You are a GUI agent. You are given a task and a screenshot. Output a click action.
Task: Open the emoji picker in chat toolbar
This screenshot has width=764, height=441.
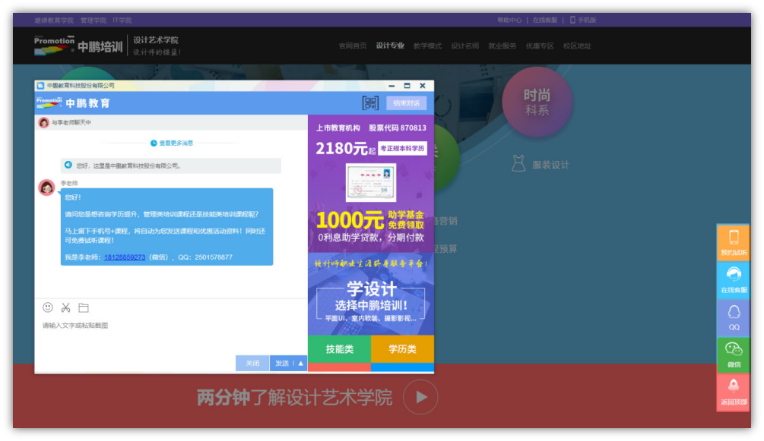pos(48,307)
